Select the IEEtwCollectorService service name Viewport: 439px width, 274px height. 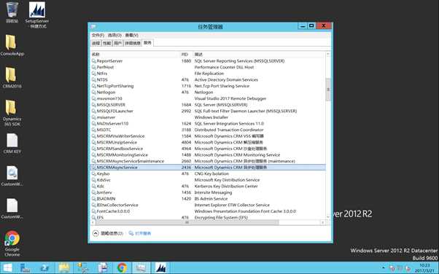click(117, 205)
